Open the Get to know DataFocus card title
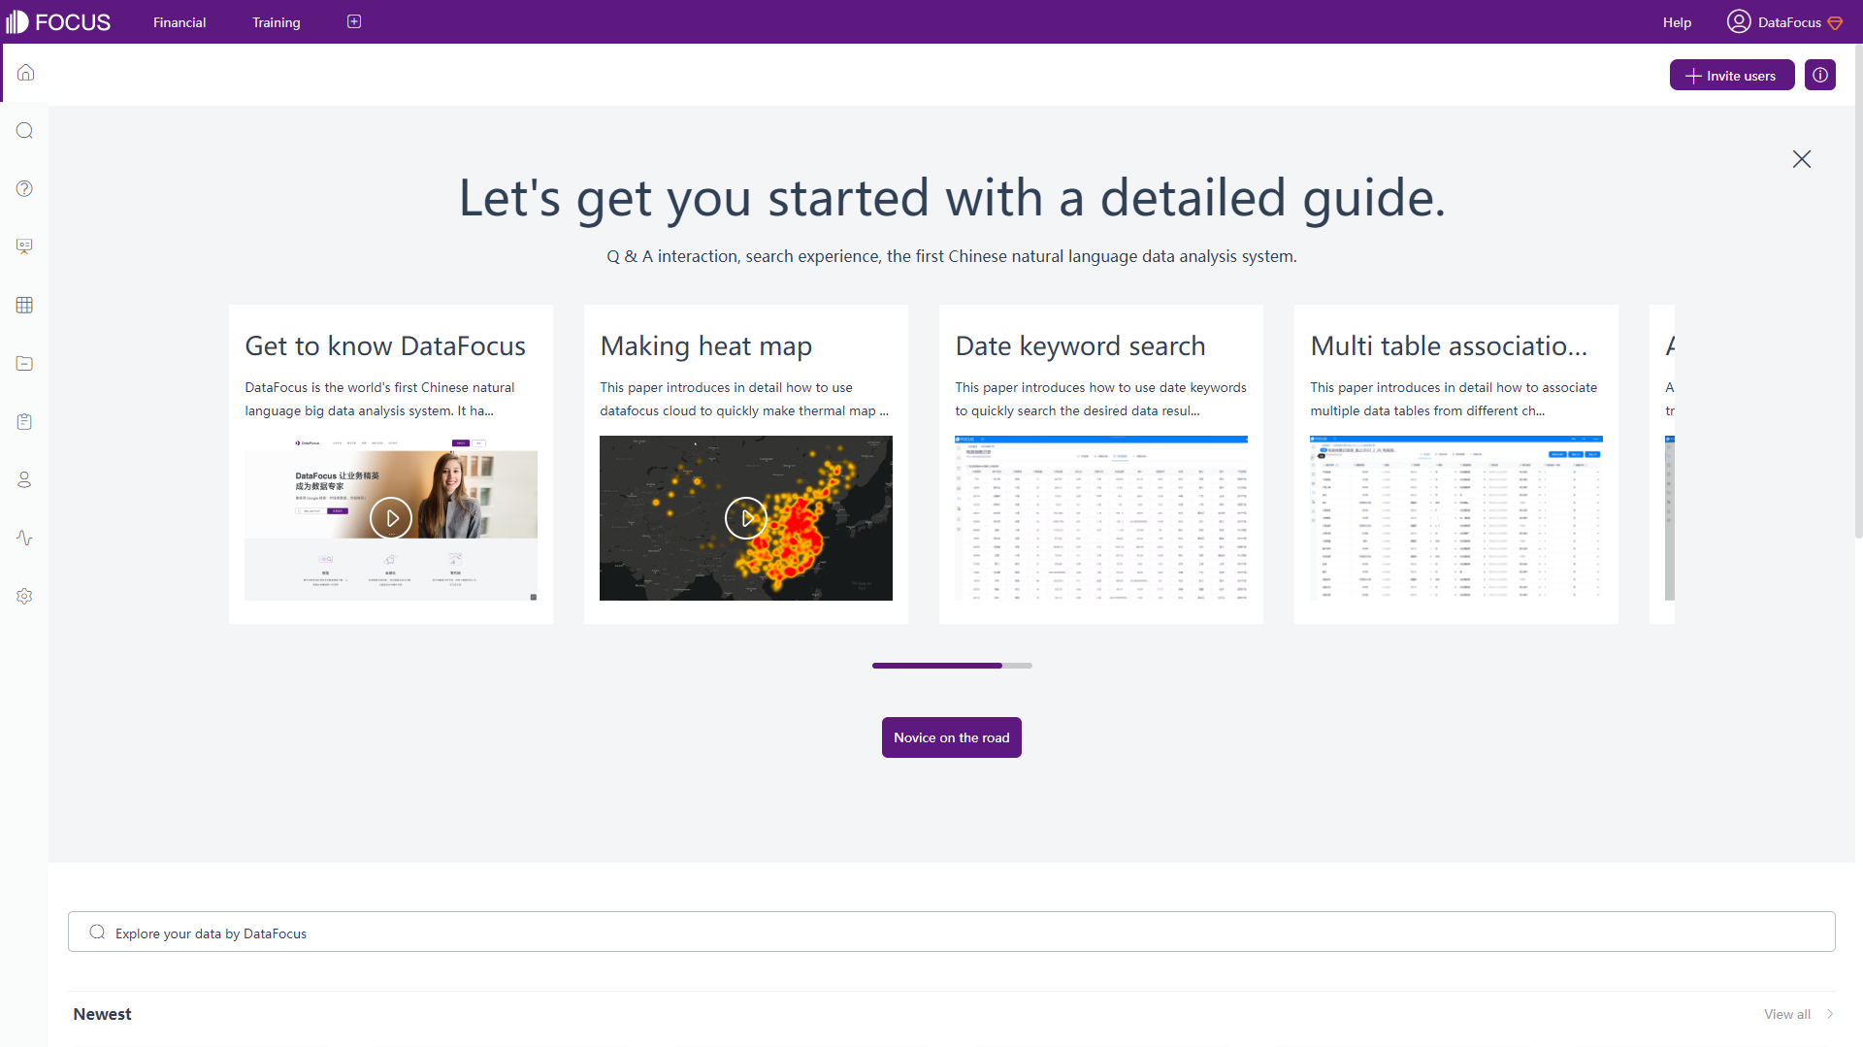 pyautogui.click(x=385, y=345)
